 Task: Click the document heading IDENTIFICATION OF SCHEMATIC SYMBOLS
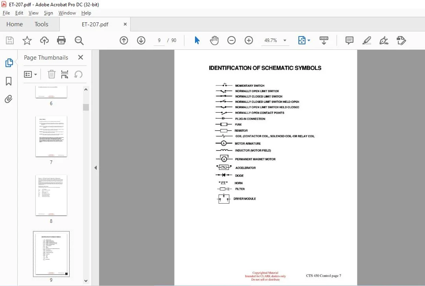click(265, 68)
